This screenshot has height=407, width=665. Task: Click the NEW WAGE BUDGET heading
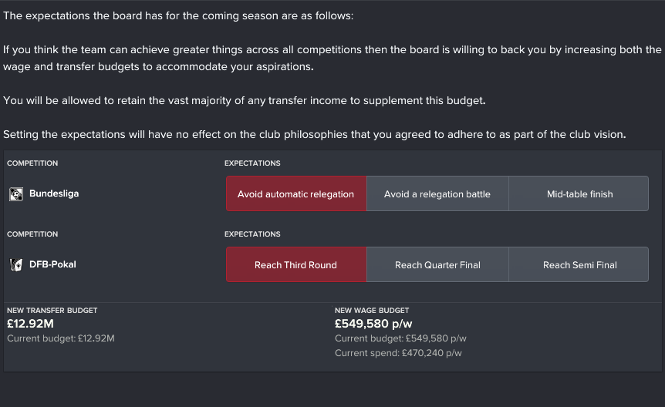click(x=372, y=311)
